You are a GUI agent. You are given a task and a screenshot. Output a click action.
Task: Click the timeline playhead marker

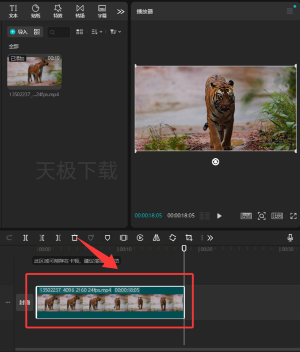click(184, 248)
